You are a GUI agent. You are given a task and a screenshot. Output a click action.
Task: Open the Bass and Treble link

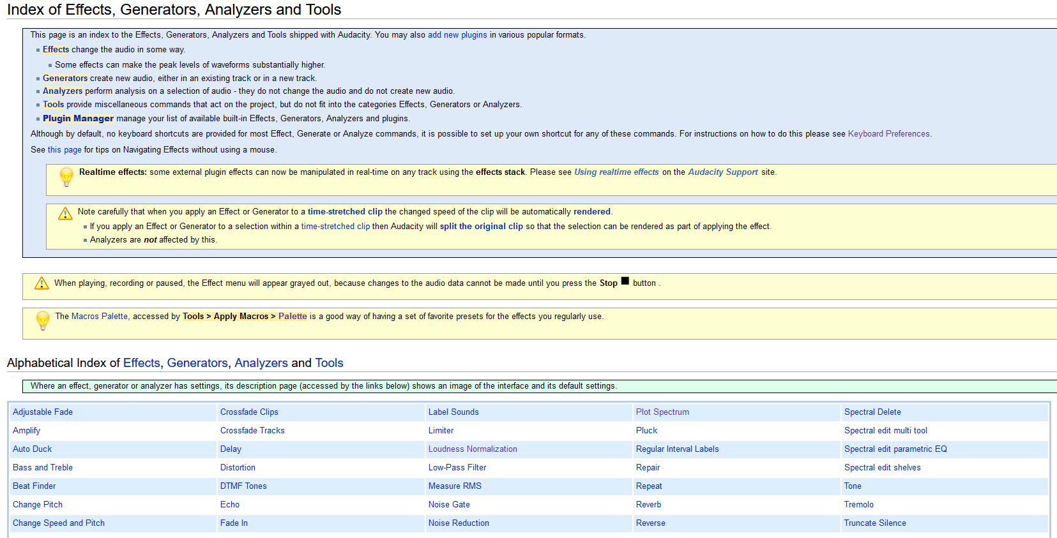pyautogui.click(x=43, y=468)
